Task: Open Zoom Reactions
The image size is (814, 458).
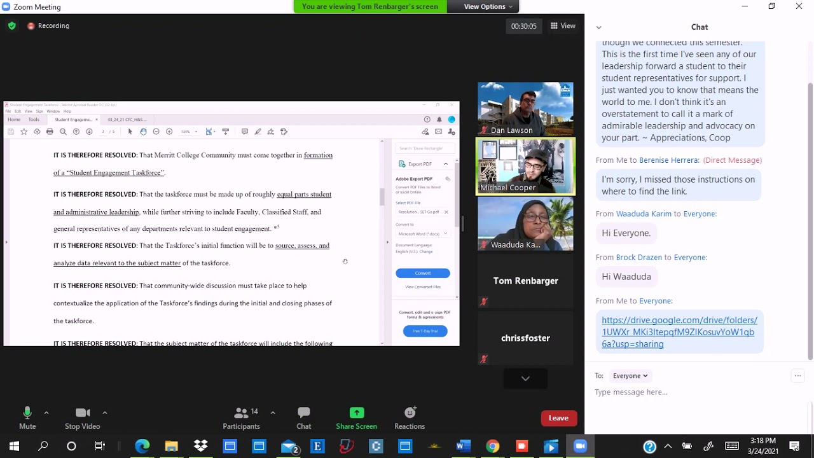Action: [410, 418]
